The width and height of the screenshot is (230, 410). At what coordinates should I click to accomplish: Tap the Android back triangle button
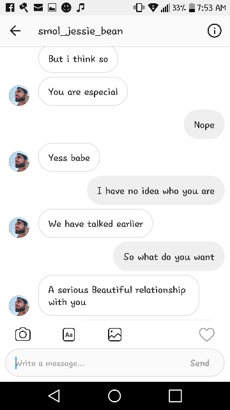click(54, 396)
